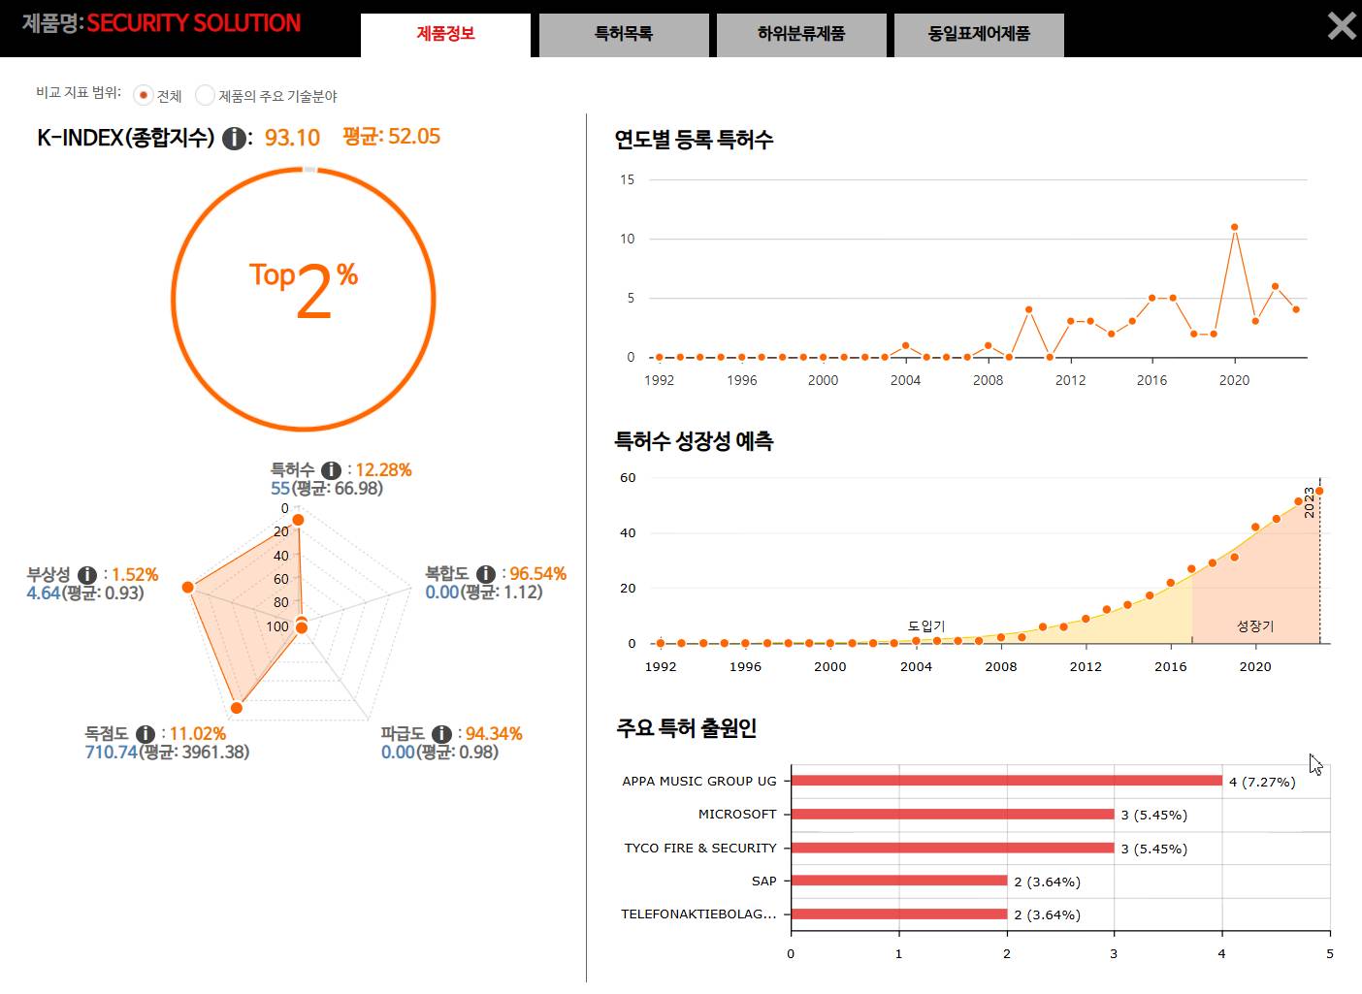Click the 성장기 shaded region label
This screenshot has height=994, width=1362.
(x=1255, y=626)
